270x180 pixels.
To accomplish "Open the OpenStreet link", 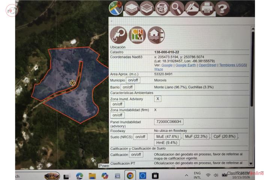I will pyautogui.click(x=207, y=65).
